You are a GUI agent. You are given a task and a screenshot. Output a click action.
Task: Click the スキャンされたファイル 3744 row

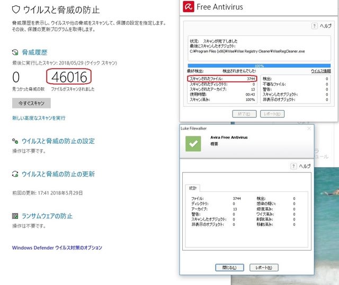coord(222,79)
